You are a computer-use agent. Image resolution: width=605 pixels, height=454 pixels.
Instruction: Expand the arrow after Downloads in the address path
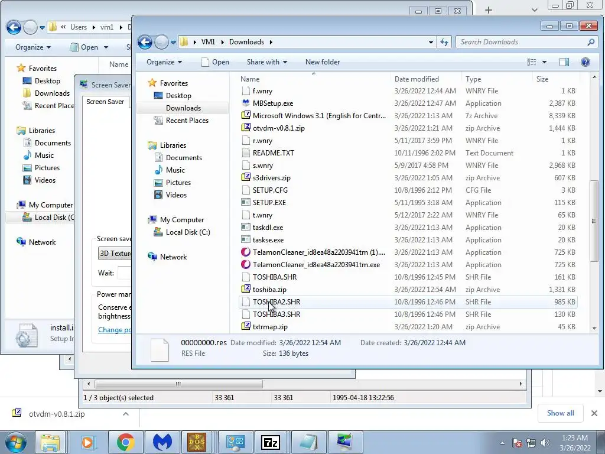click(271, 42)
